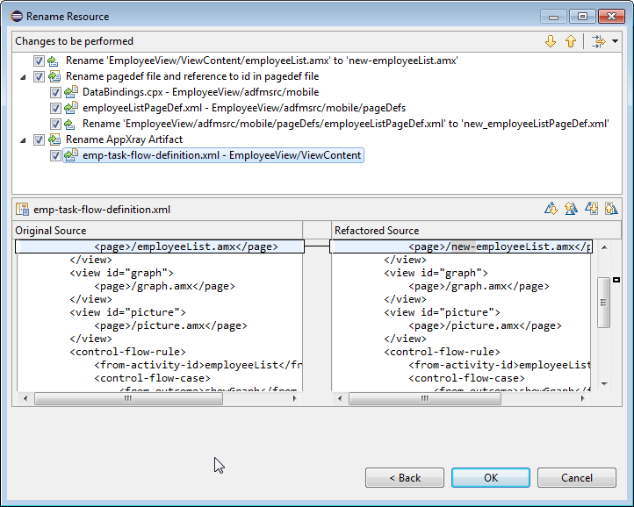Click the filter changes icon
The height and width of the screenshot is (507, 634).
point(598,41)
